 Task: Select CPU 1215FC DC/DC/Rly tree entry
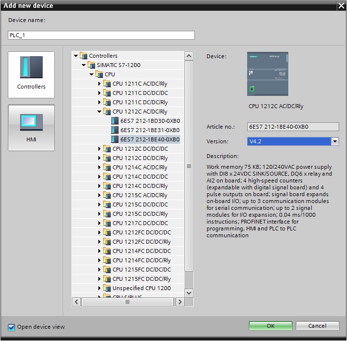(141, 279)
